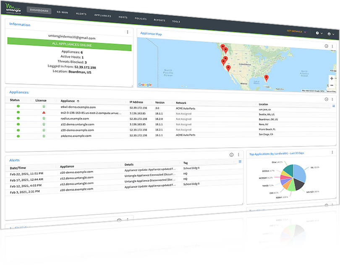Open the Policies tab
This screenshot has height=266, width=340.
(x=141, y=18)
